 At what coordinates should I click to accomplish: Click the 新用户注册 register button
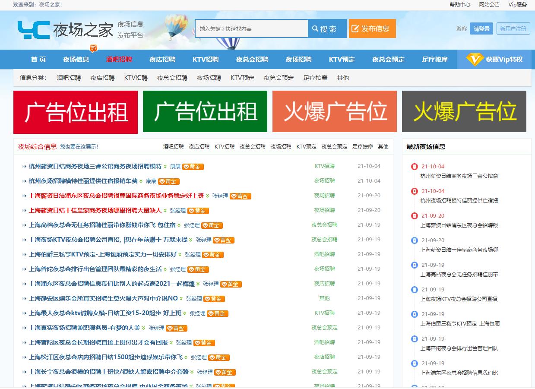tap(513, 29)
